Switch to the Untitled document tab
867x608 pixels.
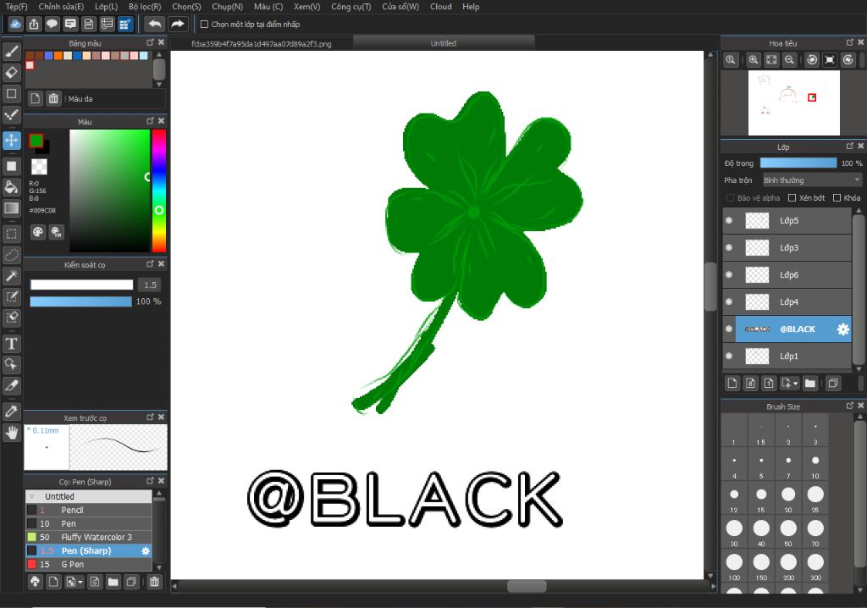[444, 43]
